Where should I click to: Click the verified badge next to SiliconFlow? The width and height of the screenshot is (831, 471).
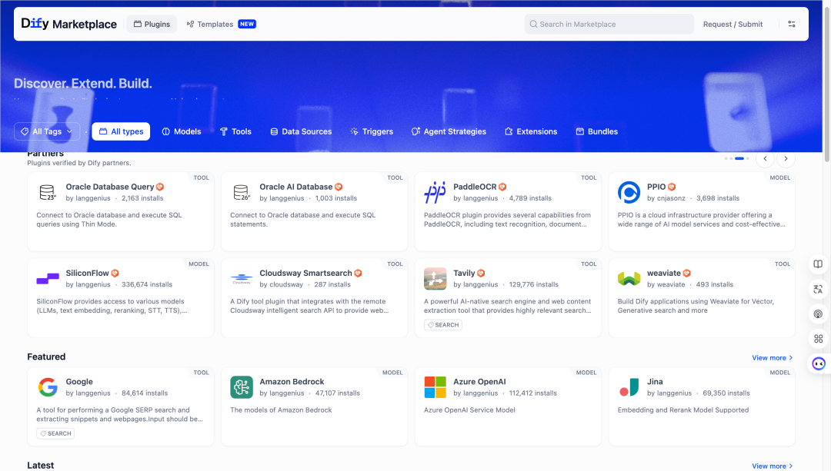click(x=115, y=273)
